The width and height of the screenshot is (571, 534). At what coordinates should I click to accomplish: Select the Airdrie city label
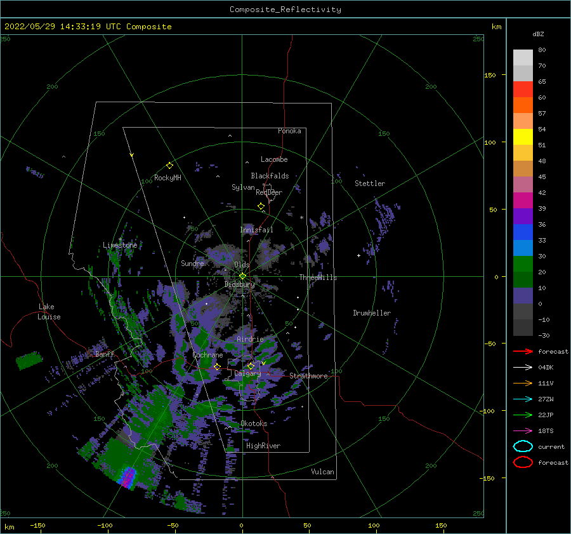pyautogui.click(x=250, y=339)
